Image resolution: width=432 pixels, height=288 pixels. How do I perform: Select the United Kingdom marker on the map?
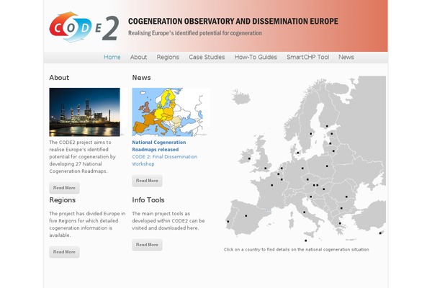coord(266,168)
